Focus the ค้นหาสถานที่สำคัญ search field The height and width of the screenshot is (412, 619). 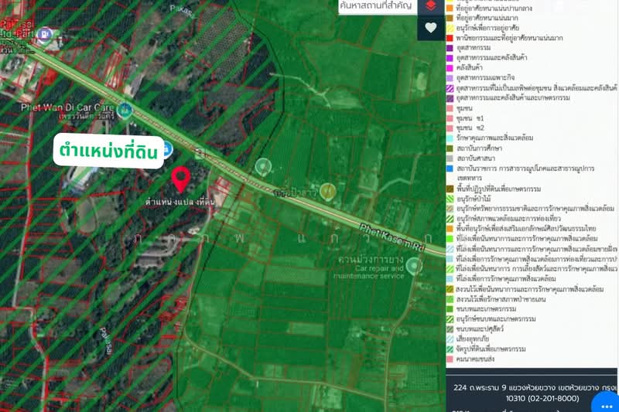(378, 6)
